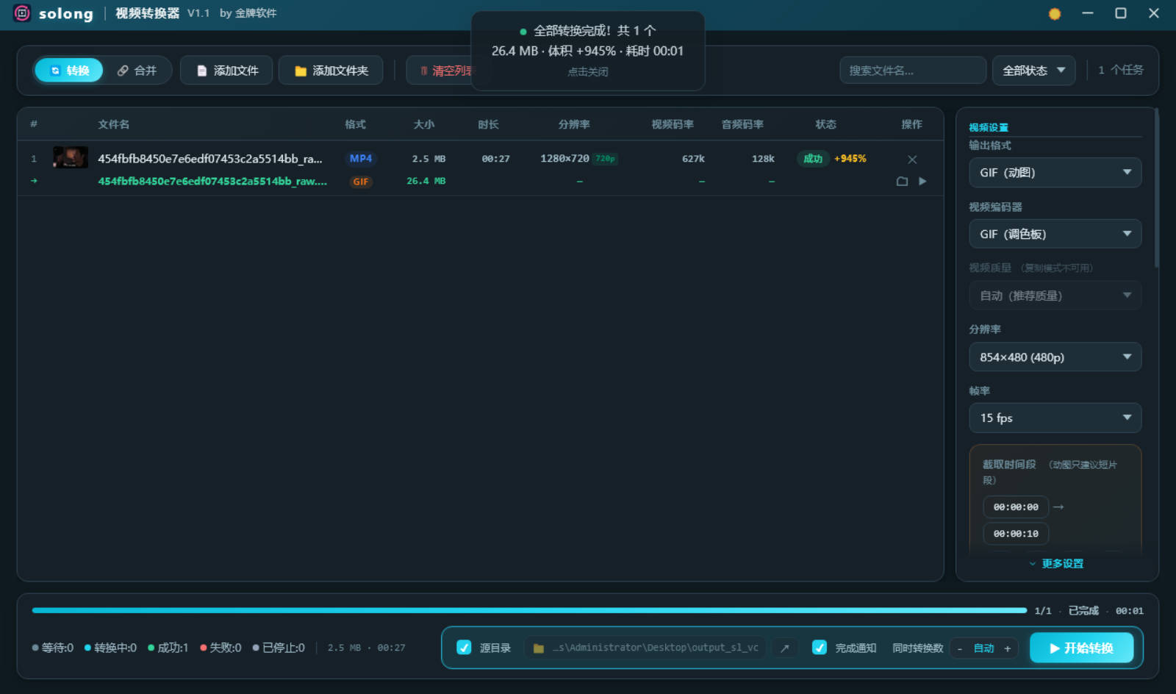Click the solong logo icon
This screenshot has height=694, width=1176.
point(22,13)
